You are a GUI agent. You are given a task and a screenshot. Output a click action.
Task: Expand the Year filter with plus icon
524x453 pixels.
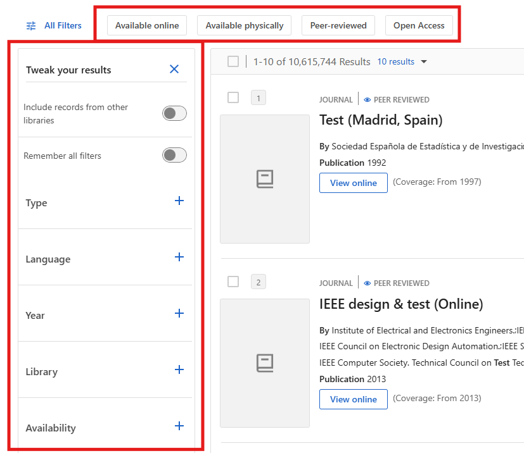179,314
